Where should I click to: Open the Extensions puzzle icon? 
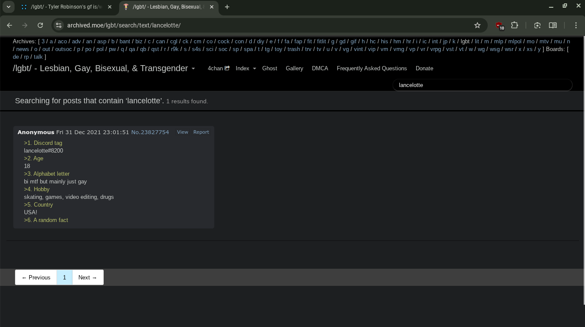pos(515,25)
